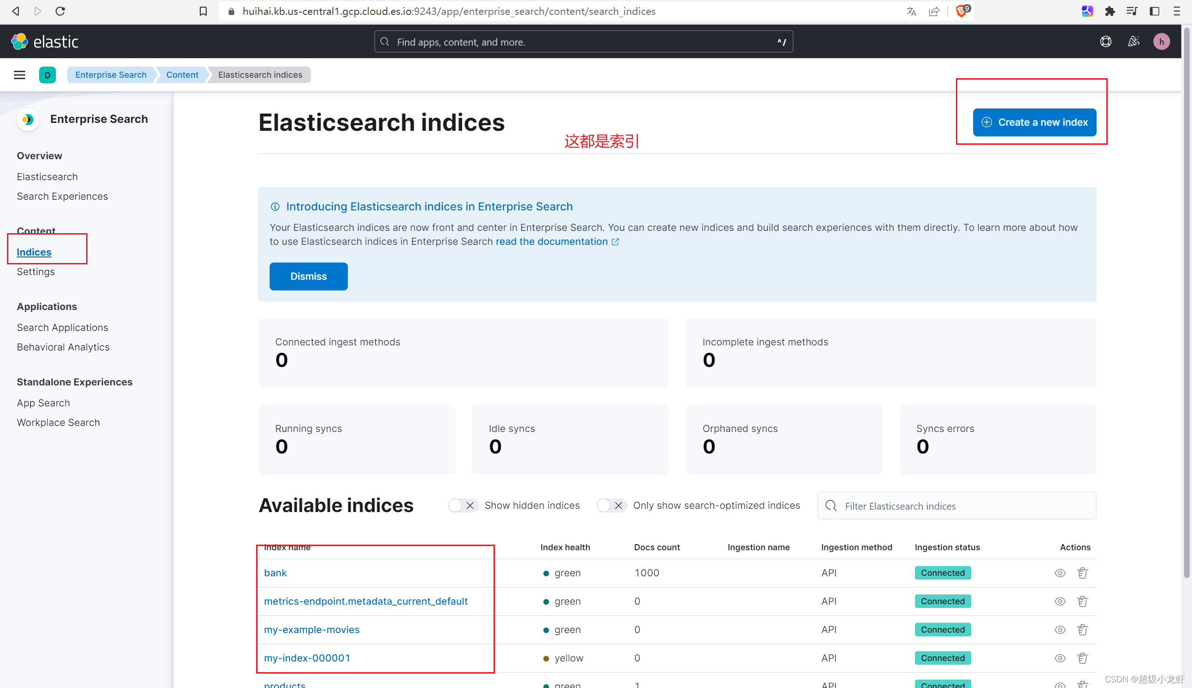1192x688 pixels.
Task: Click yellow health status of my-index-000001
Action: click(563, 658)
